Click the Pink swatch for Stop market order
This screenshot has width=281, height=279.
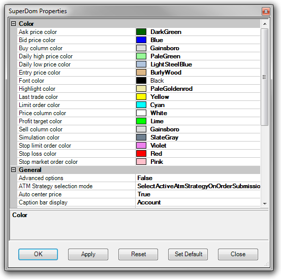(x=141, y=162)
